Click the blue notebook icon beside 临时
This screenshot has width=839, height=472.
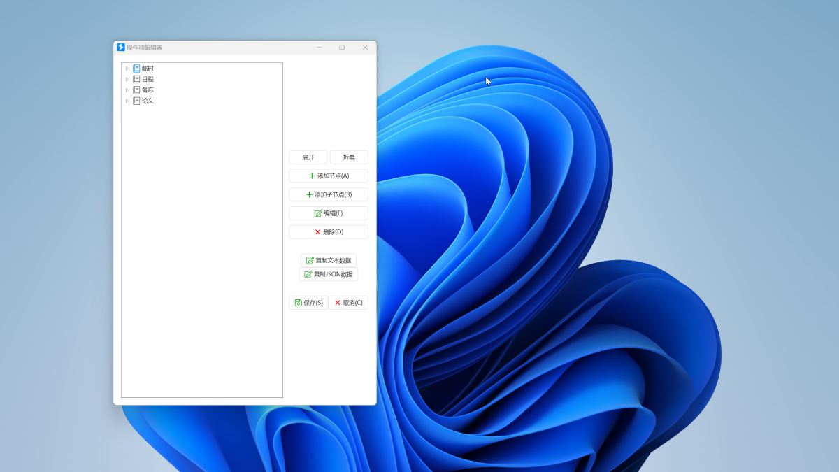(x=136, y=69)
